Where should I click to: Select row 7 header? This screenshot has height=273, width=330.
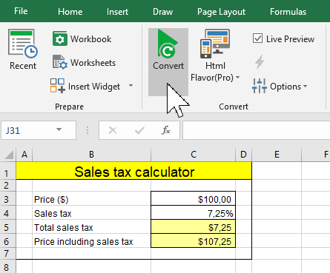(7, 254)
